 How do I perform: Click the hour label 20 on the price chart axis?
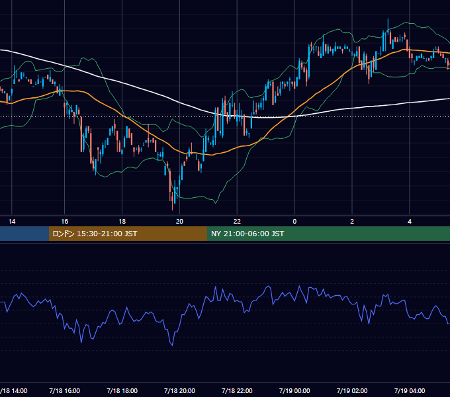[179, 222]
